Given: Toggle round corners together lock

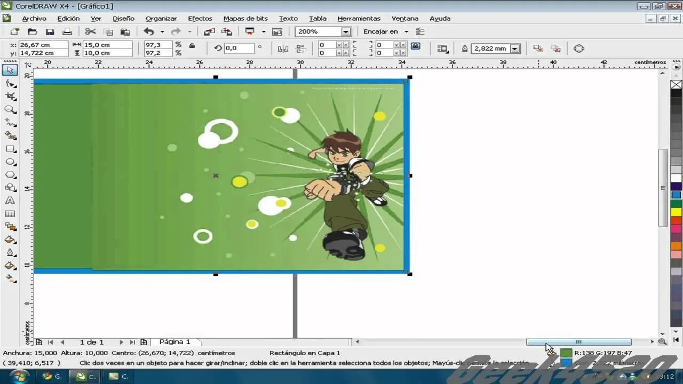Looking at the screenshot, I should click(x=416, y=46).
